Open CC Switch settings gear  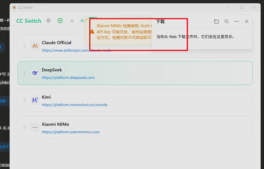[48, 21]
